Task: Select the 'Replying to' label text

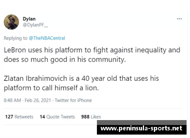Action: pyautogui.click(x=16, y=38)
